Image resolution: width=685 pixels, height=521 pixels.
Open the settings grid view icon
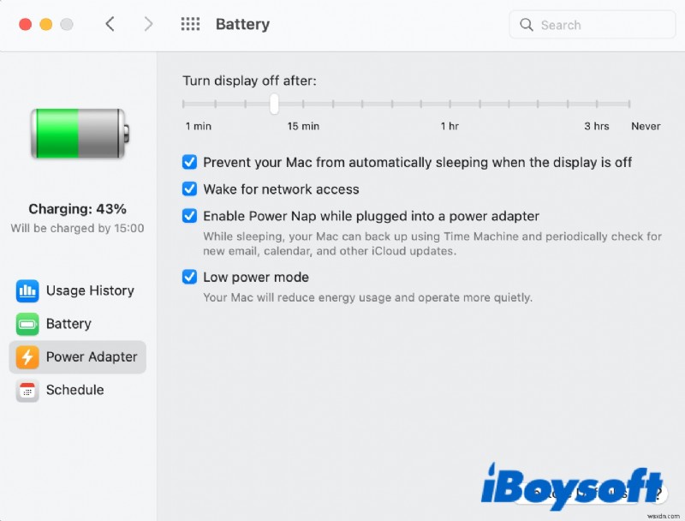tap(190, 24)
